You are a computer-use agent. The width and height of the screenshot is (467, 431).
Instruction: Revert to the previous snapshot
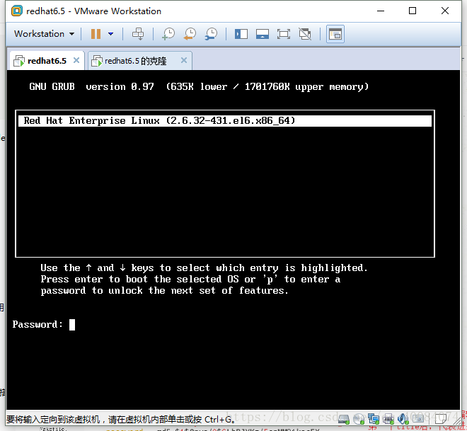click(190, 34)
